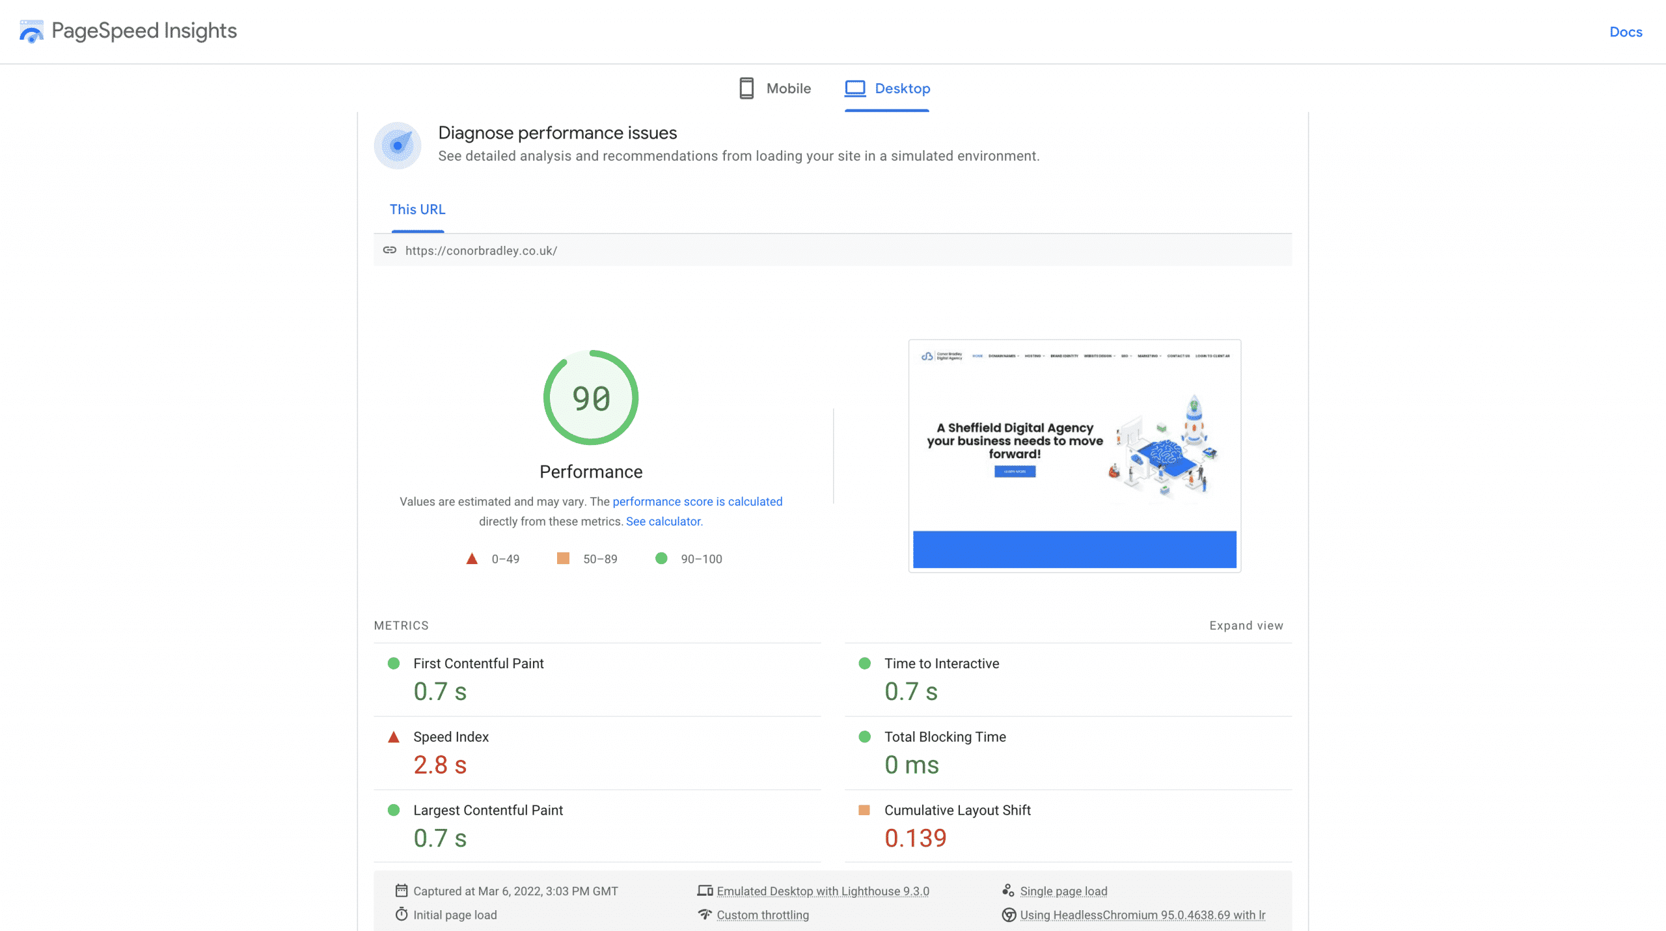The width and height of the screenshot is (1666, 931).
Task: Open the Custom throttling link
Action: [763, 915]
